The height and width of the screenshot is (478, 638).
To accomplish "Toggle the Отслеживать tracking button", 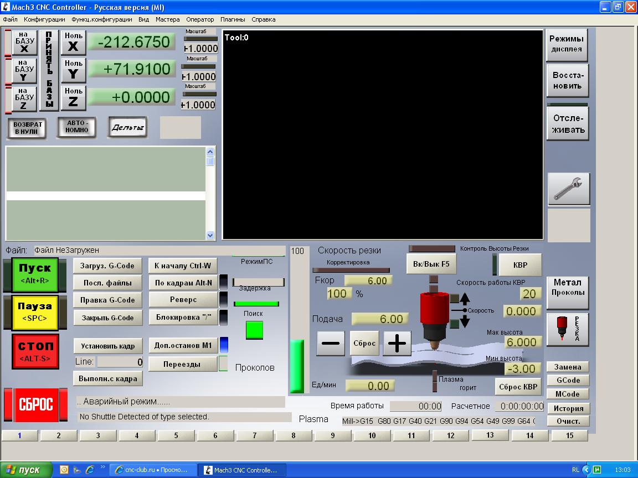I will point(568,124).
